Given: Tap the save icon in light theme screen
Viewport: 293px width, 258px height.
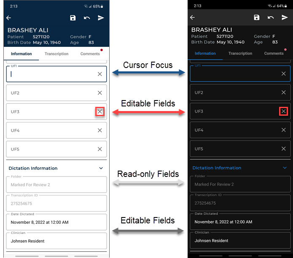Looking at the screenshot, I should [x=73, y=18].
